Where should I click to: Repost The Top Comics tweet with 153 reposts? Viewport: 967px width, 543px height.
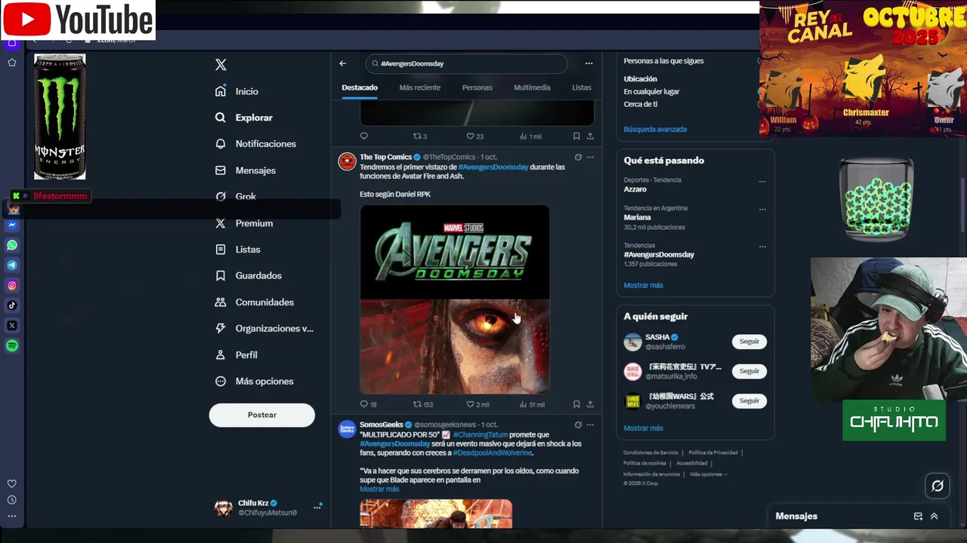coord(417,404)
